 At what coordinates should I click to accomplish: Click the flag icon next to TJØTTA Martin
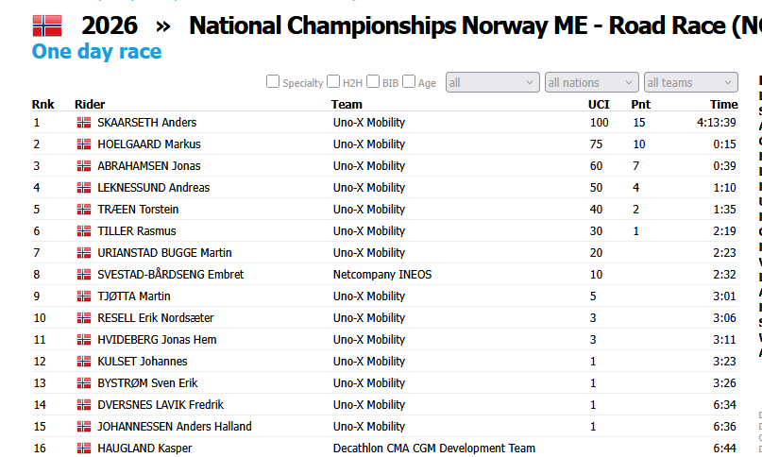(84, 296)
